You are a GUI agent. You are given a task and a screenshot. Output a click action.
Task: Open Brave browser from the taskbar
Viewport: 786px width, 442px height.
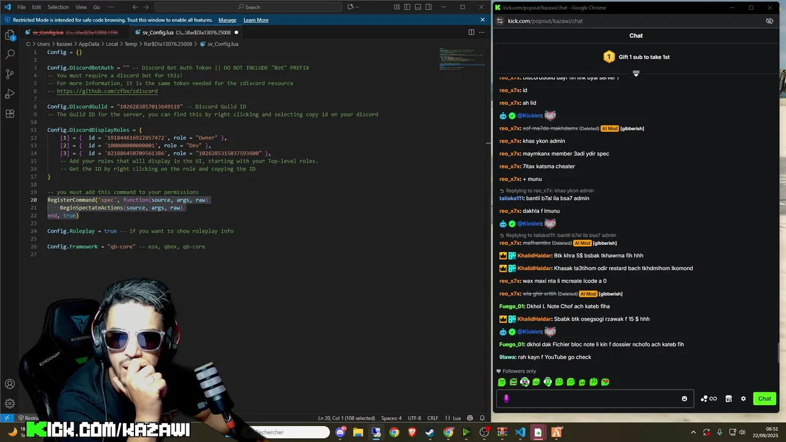click(x=412, y=432)
